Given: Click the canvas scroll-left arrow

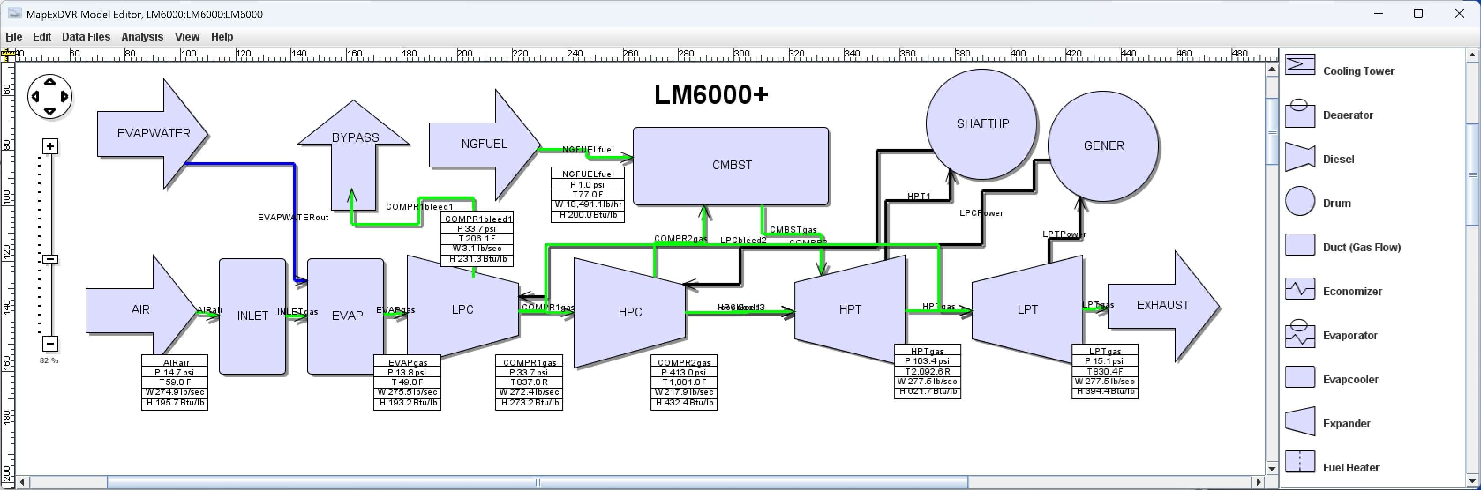Looking at the screenshot, I should point(23,483).
